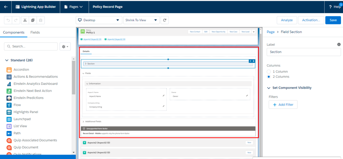343x159 pixels.
Task: Edit the Aspect1 Name field via its pencil icon
Action: click(163, 96)
